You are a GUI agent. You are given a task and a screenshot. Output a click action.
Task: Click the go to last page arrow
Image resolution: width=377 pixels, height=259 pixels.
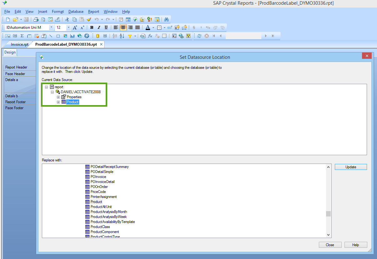(x=273, y=36)
